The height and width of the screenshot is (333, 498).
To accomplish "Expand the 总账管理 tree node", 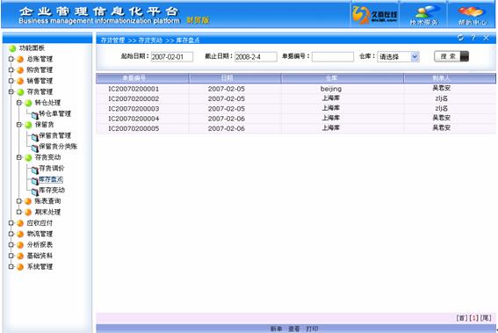I will (x=11, y=59).
